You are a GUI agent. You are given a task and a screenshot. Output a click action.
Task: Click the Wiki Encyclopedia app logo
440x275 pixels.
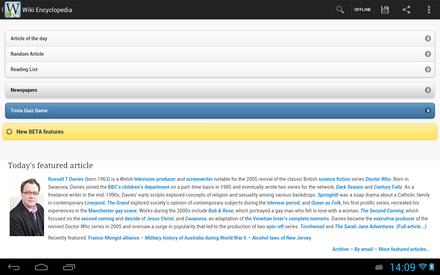point(13,9)
